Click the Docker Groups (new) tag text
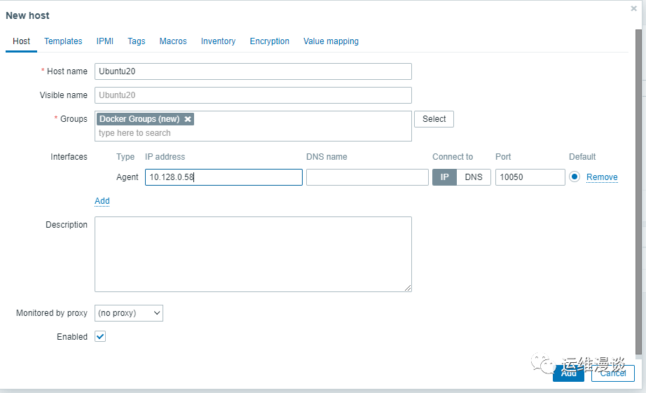The height and width of the screenshot is (393, 646). click(x=139, y=119)
